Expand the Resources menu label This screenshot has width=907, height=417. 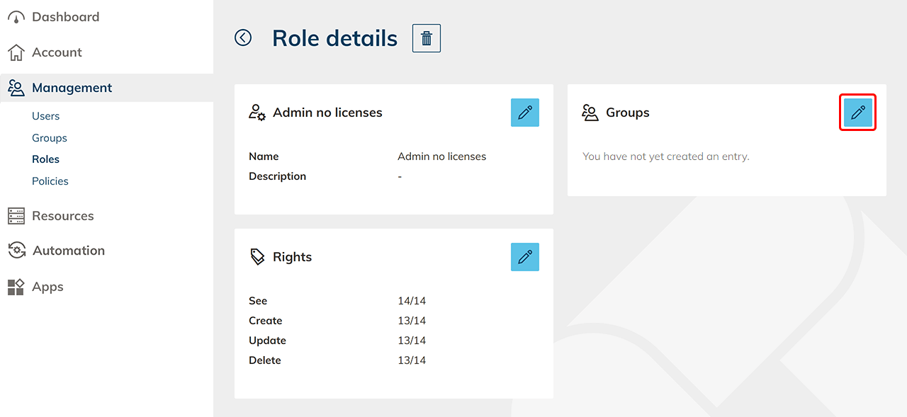[62, 216]
